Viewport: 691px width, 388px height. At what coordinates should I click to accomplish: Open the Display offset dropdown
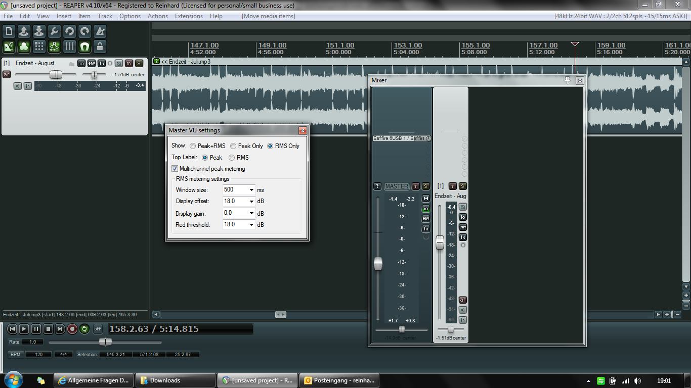pyautogui.click(x=251, y=201)
